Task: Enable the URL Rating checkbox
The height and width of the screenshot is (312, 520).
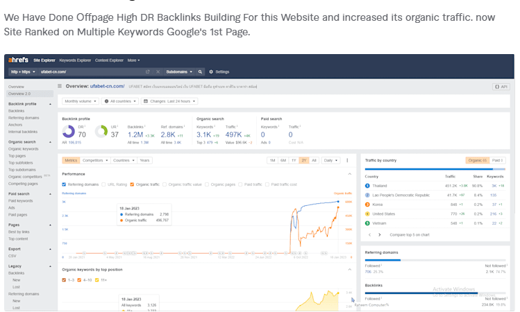Action: click(104, 184)
